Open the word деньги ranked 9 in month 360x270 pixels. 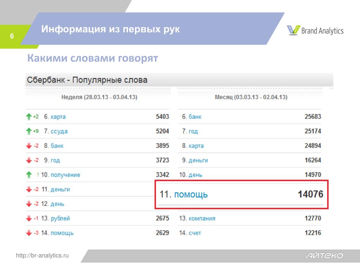(x=198, y=160)
